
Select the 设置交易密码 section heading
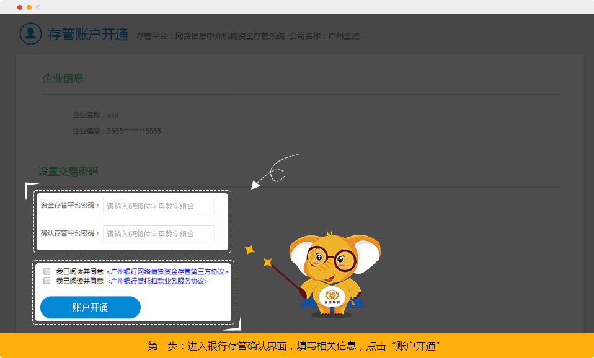68,172
